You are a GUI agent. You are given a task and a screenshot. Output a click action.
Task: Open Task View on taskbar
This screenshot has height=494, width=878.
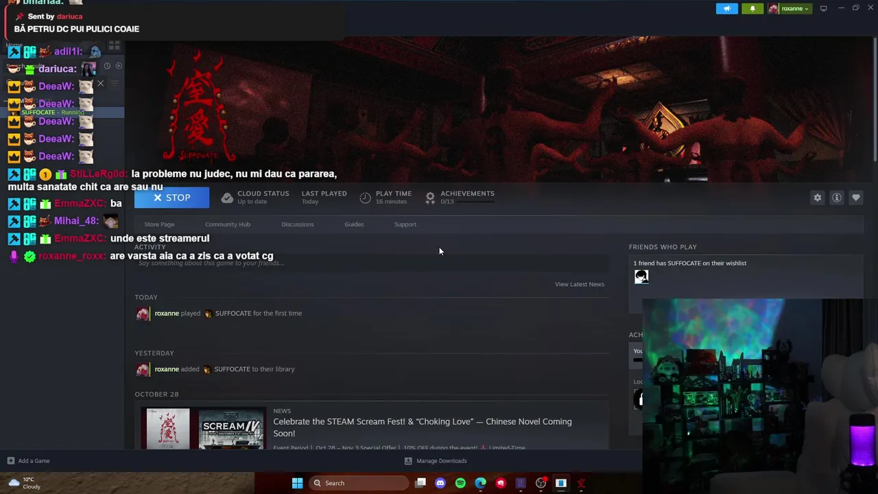(x=420, y=483)
